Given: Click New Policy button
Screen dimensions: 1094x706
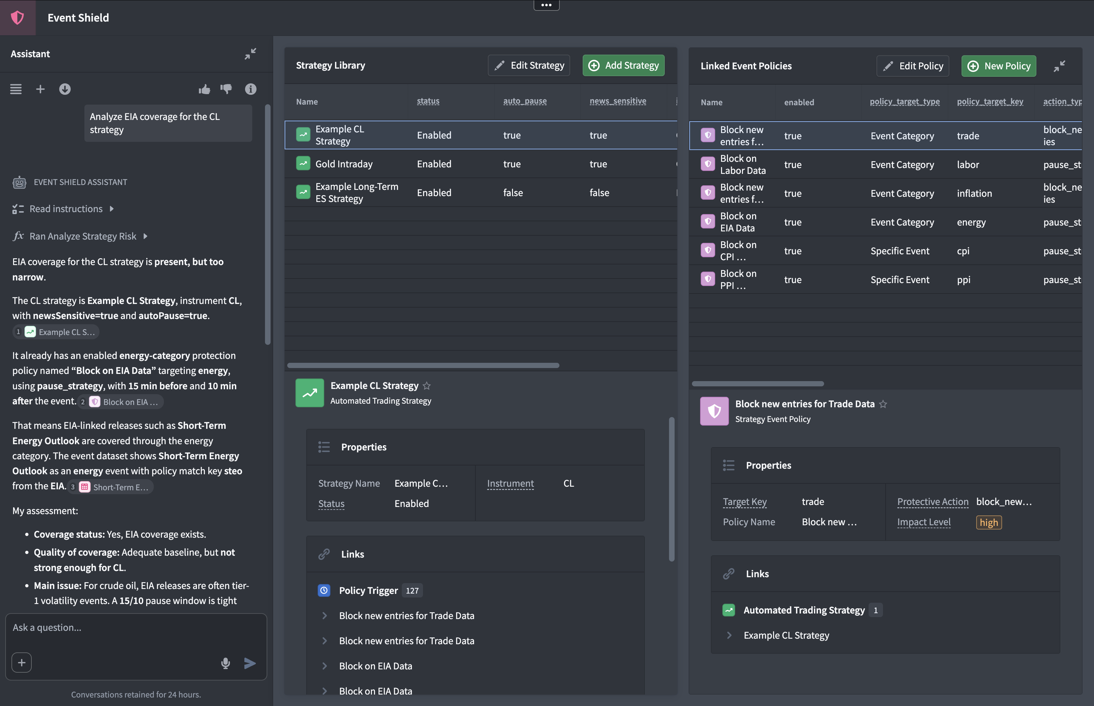Looking at the screenshot, I should (x=998, y=66).
